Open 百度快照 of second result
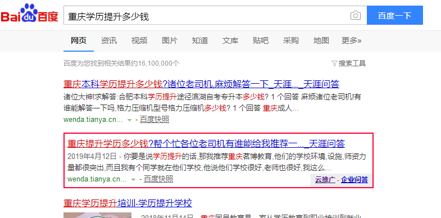Viewport: 441px width, 218px height. point(158,179)
